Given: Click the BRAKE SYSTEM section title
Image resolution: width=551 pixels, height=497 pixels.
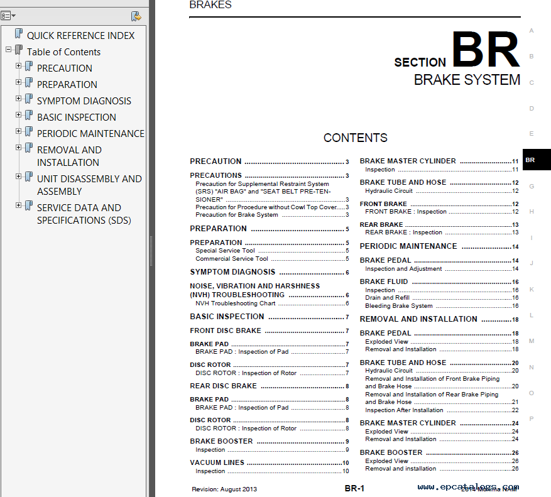Looking at the screenshot, I should 467,80.
